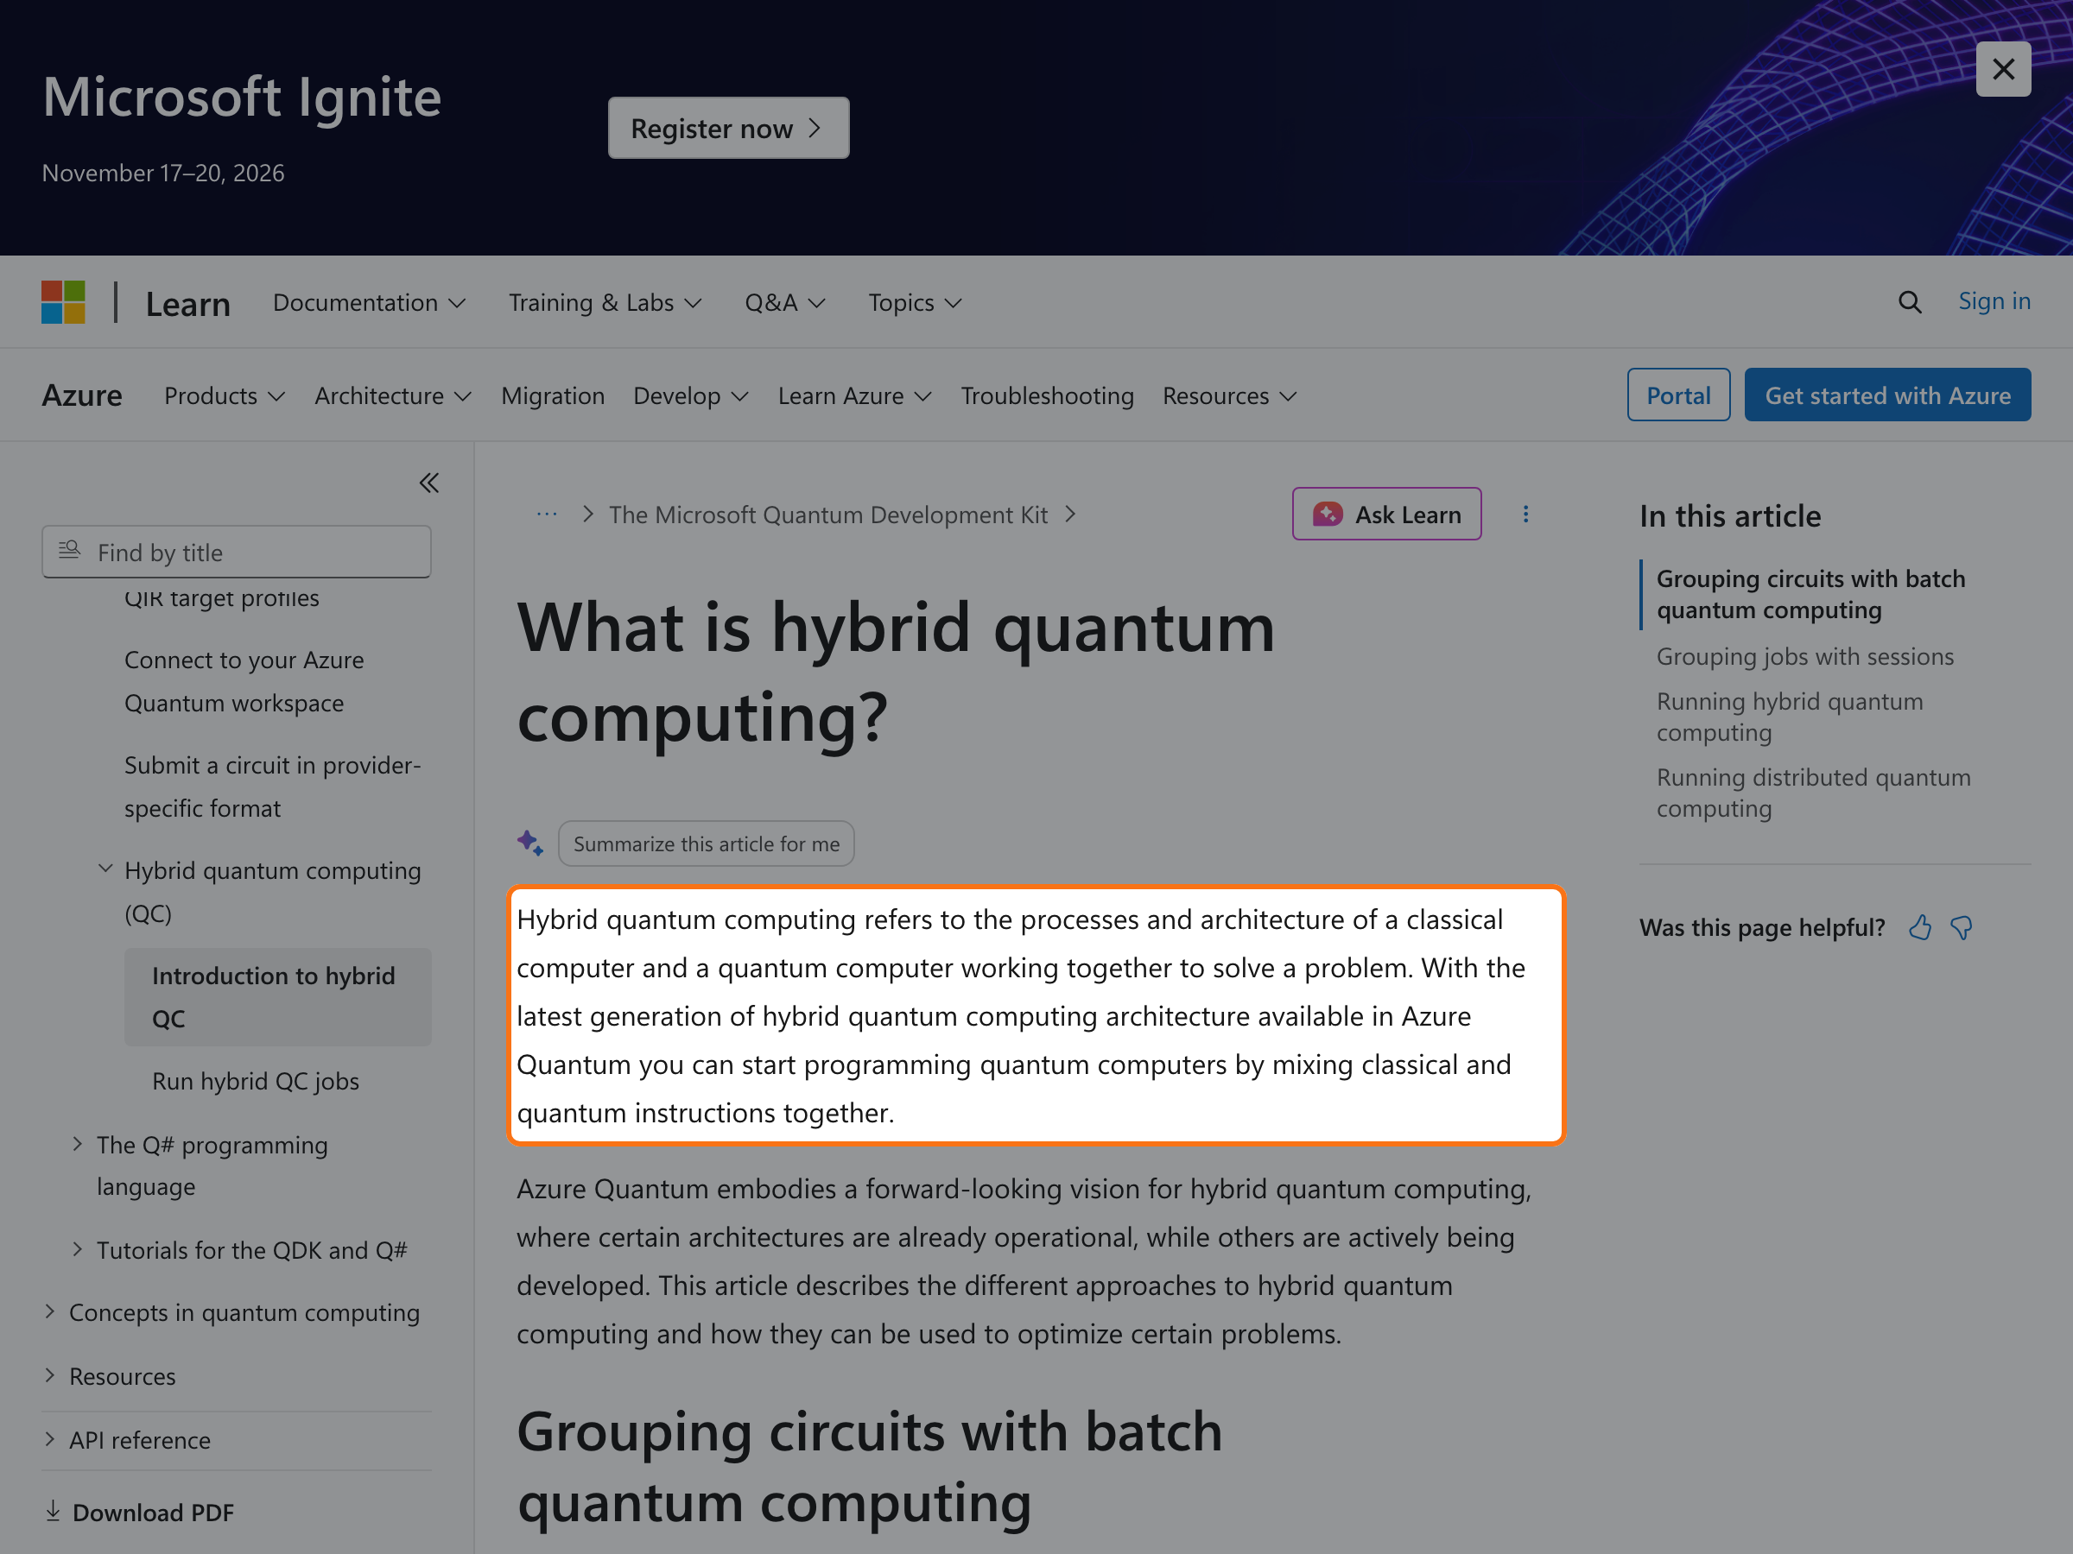Image resolution: width=2073 pixels, height=1554 pixels.
Task: Click the thumbs down feedback icon
Action: 1962,927
